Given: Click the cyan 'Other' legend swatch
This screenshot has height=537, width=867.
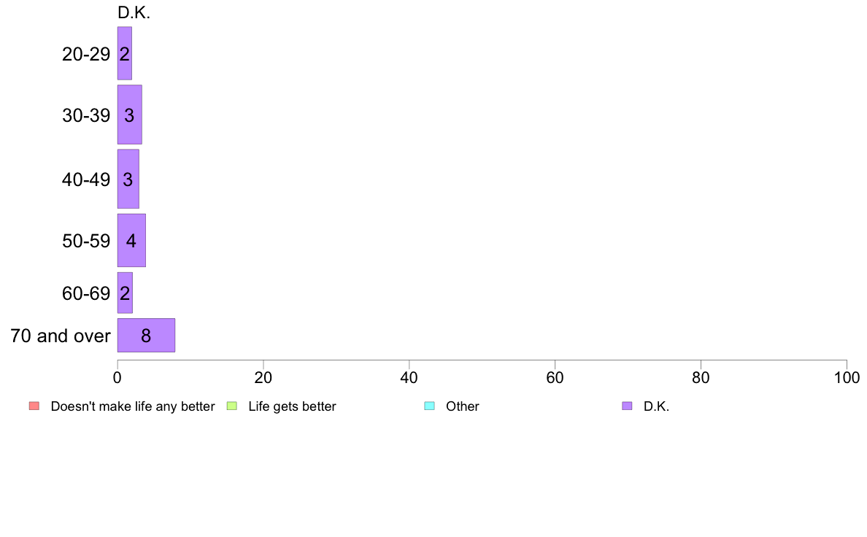Looking at the screenshot, I should click(x=429, y=406).
